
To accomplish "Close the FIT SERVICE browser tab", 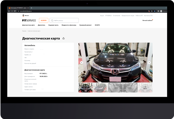I will point(28,8).
